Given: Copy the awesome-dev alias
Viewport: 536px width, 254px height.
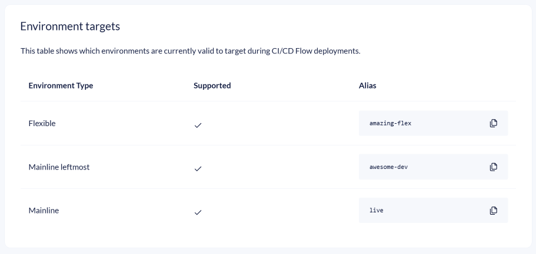Looking at the screenshot, I should pos(494,167).
